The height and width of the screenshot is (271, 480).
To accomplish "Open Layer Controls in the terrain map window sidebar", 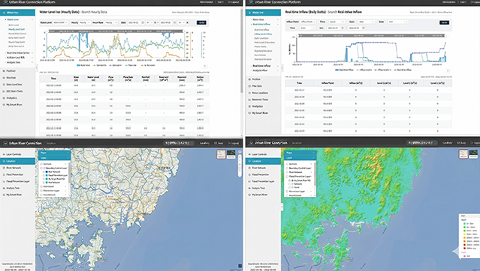I will (259, 154).
